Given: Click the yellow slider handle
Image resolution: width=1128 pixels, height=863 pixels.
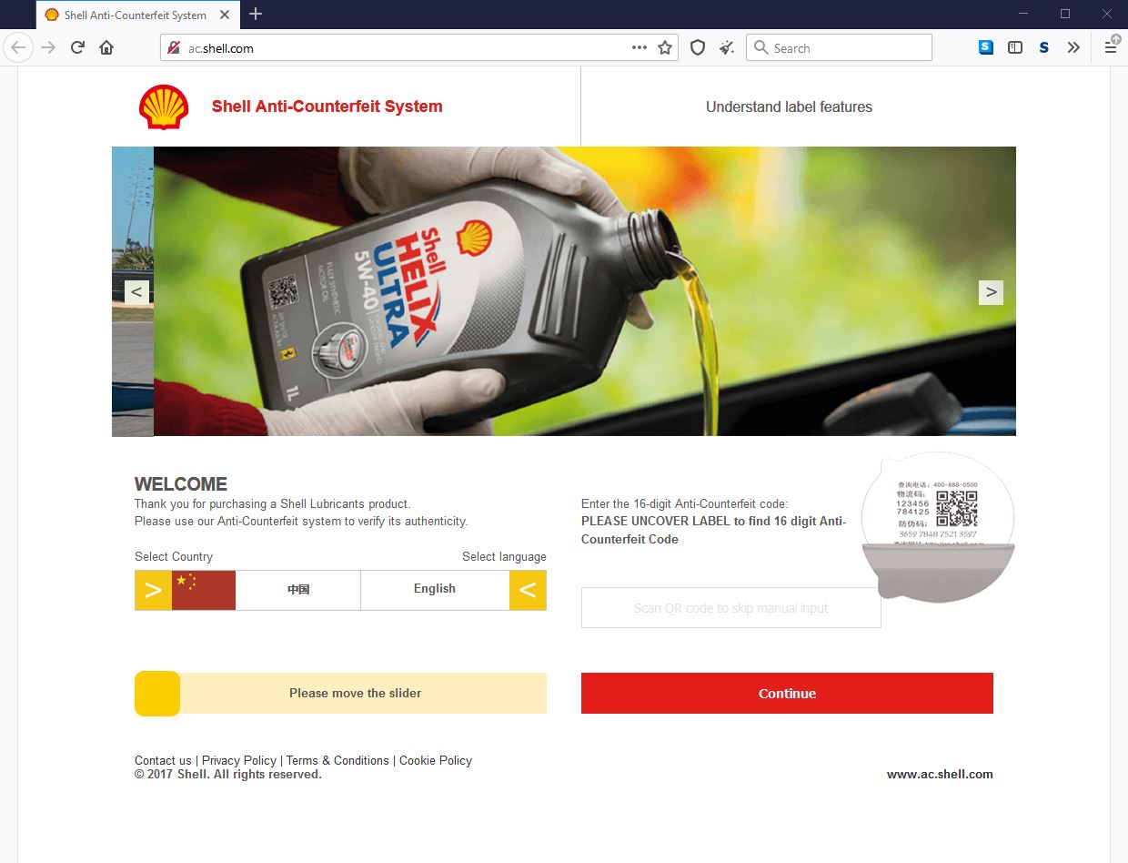Looking at the screenshot, I should tap(157, 694).
